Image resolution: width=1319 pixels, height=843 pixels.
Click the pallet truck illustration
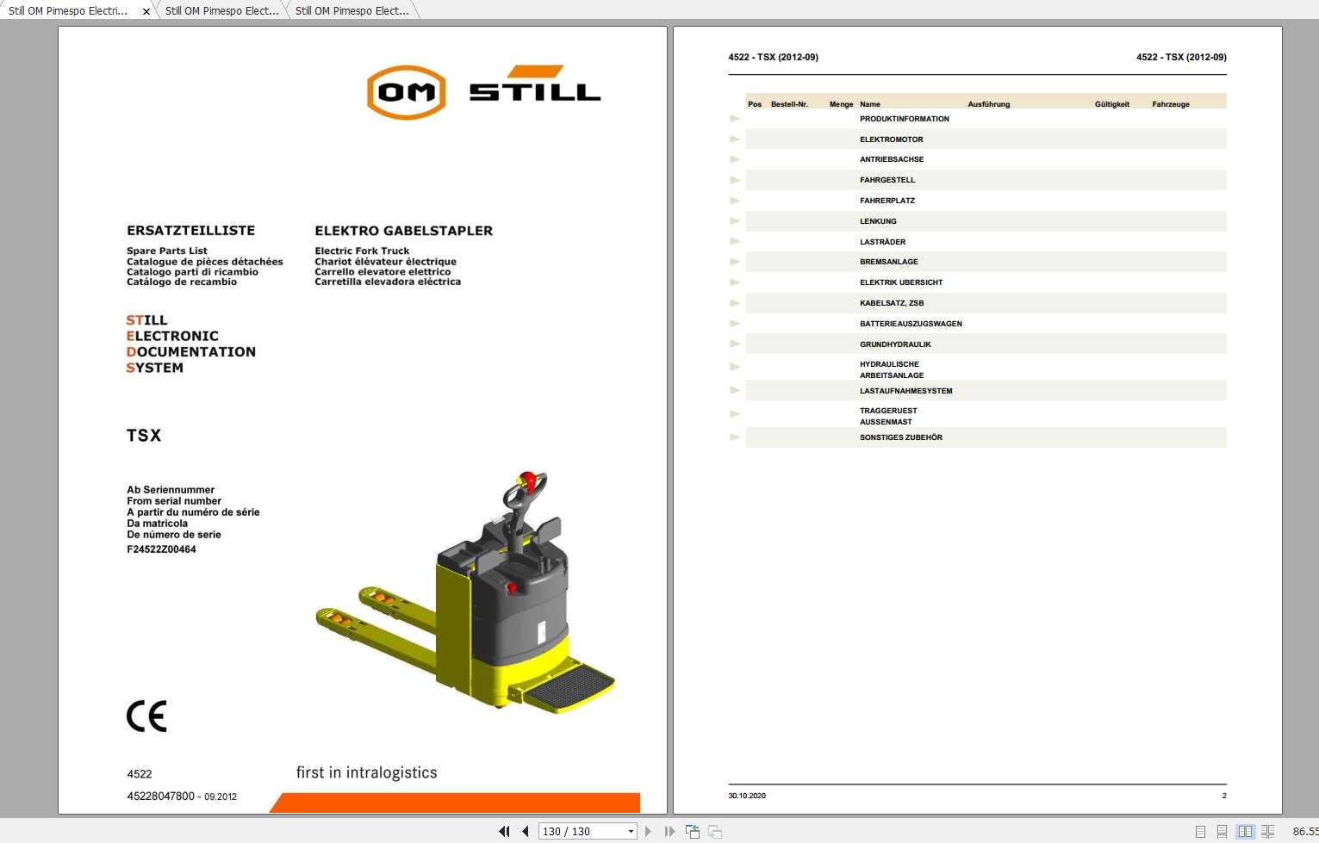click(465, 592)
